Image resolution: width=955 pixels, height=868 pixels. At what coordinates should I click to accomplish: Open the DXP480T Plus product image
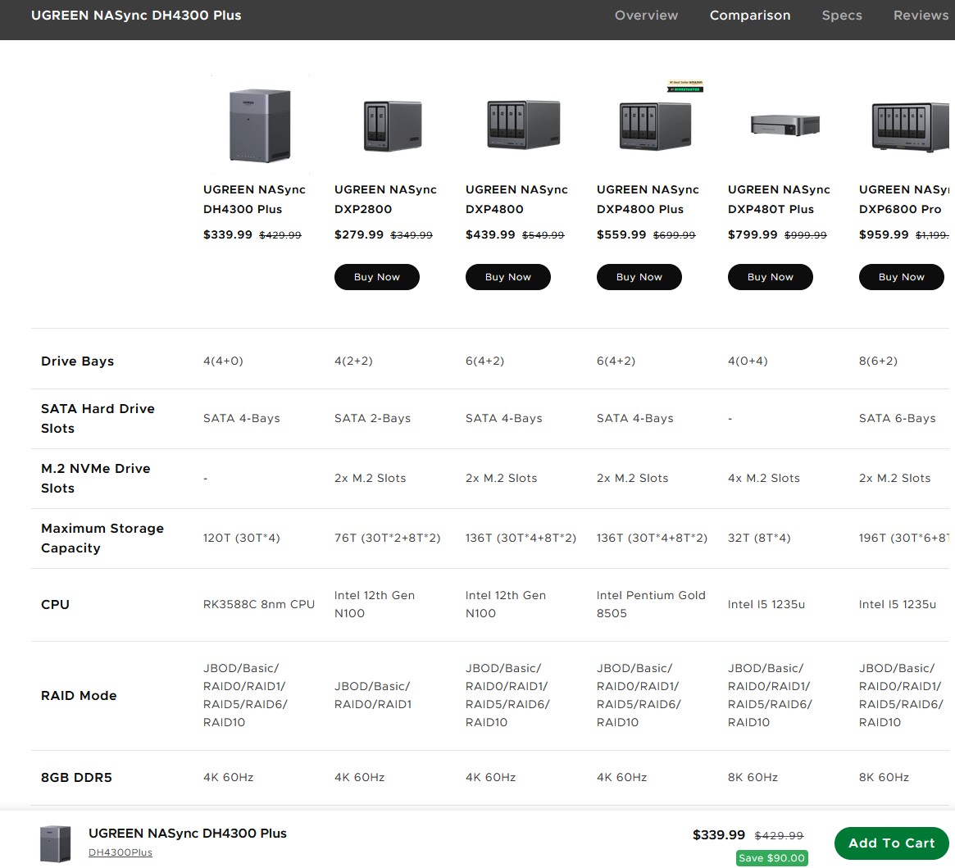[x=784, y=125]
